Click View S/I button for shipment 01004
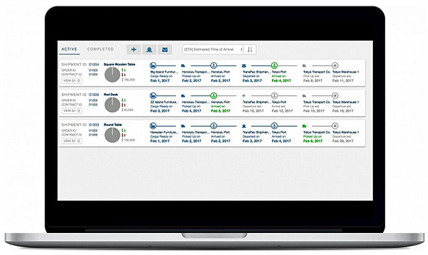 point(72,81)
